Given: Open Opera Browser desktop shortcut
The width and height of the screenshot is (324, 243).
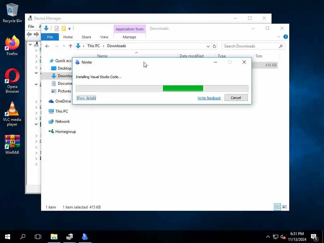Looking at the screenshot, I should coord(12,81).
